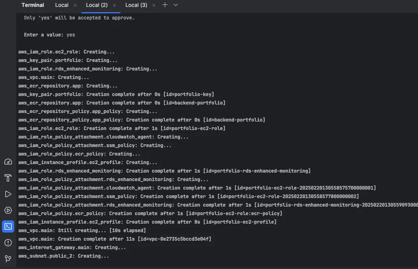Click the vpc-0e2735c5bccd3e04f creation complete line
Viewport: 418px width, 269px height.
click(x=114, y=239)
